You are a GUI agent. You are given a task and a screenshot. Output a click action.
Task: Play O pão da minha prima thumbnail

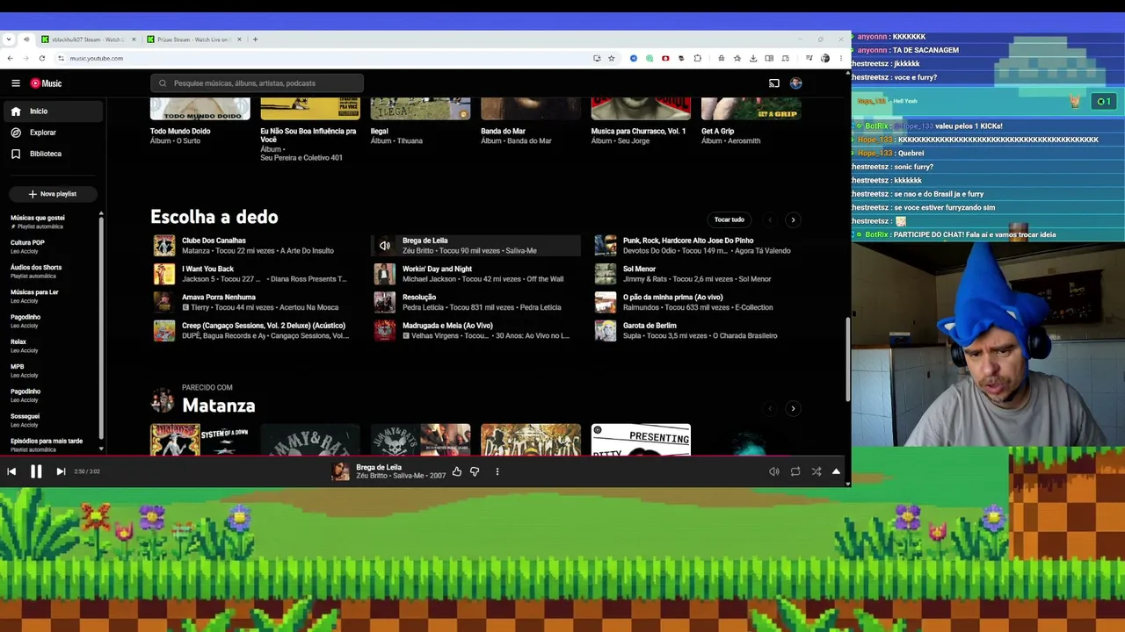pos(606,302)
